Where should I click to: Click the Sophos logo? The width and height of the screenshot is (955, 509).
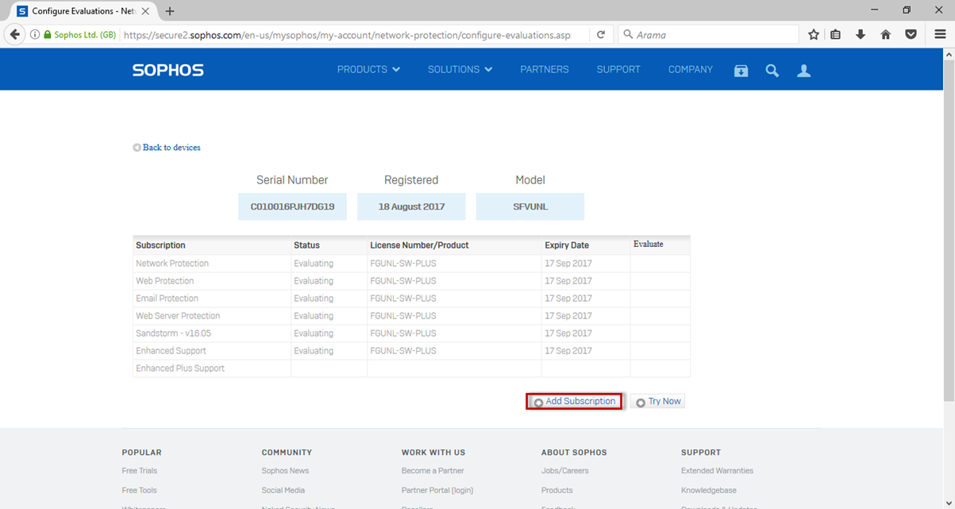click(x=168, y=70)
